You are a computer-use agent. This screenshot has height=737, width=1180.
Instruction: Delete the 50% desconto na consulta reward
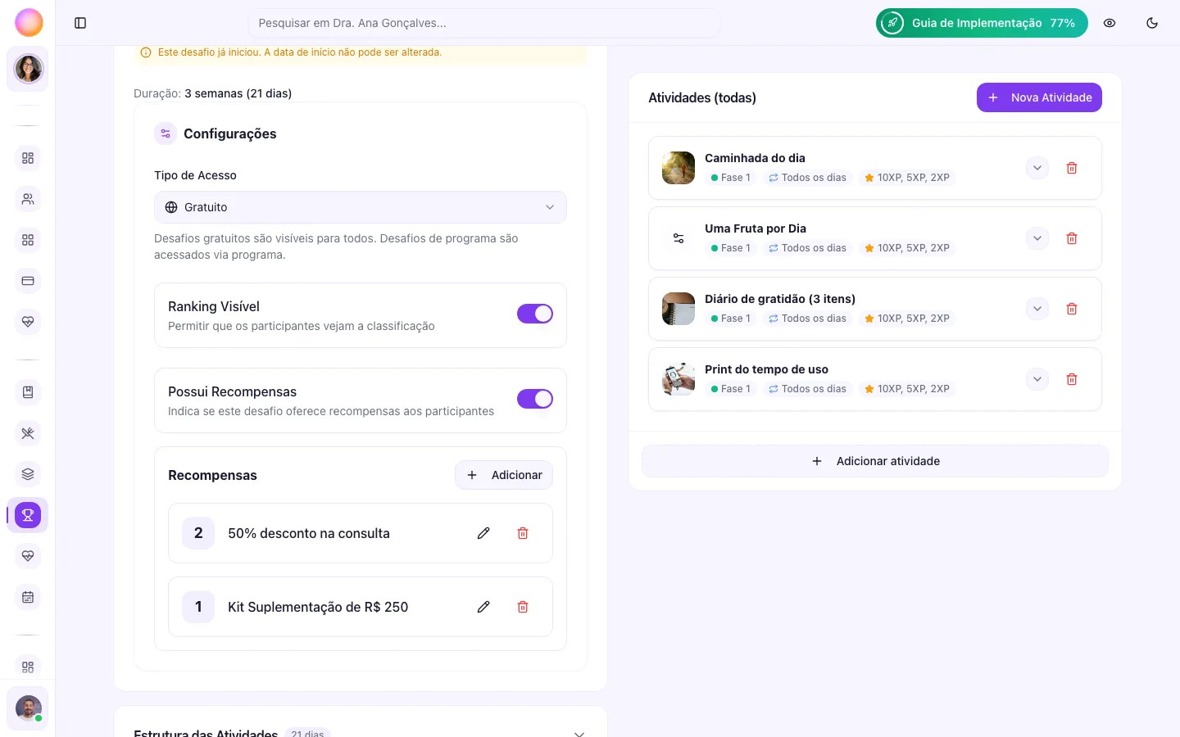523,533
